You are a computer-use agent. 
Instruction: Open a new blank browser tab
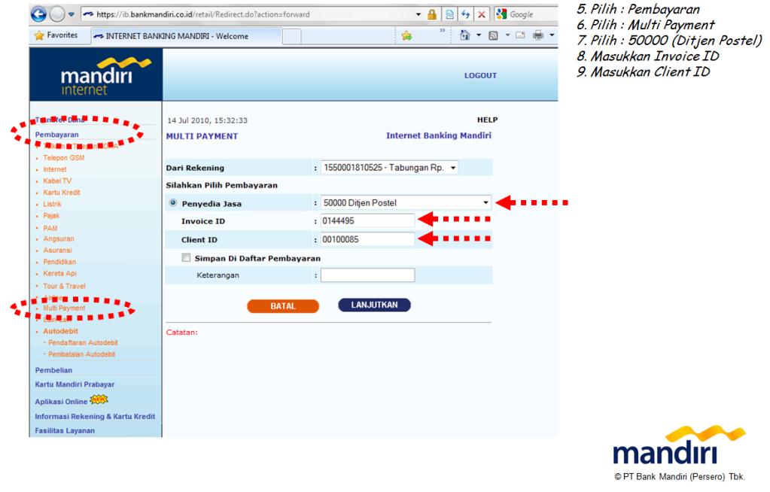pos(292,36)
